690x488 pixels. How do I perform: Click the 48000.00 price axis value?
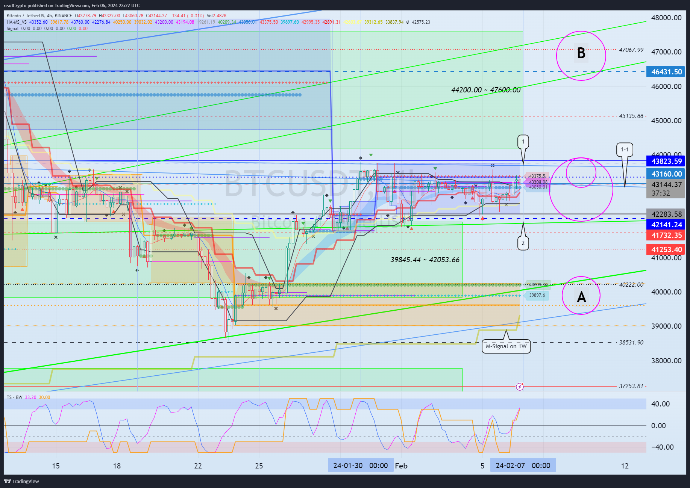pyautogui.click(x=666, y=18)
